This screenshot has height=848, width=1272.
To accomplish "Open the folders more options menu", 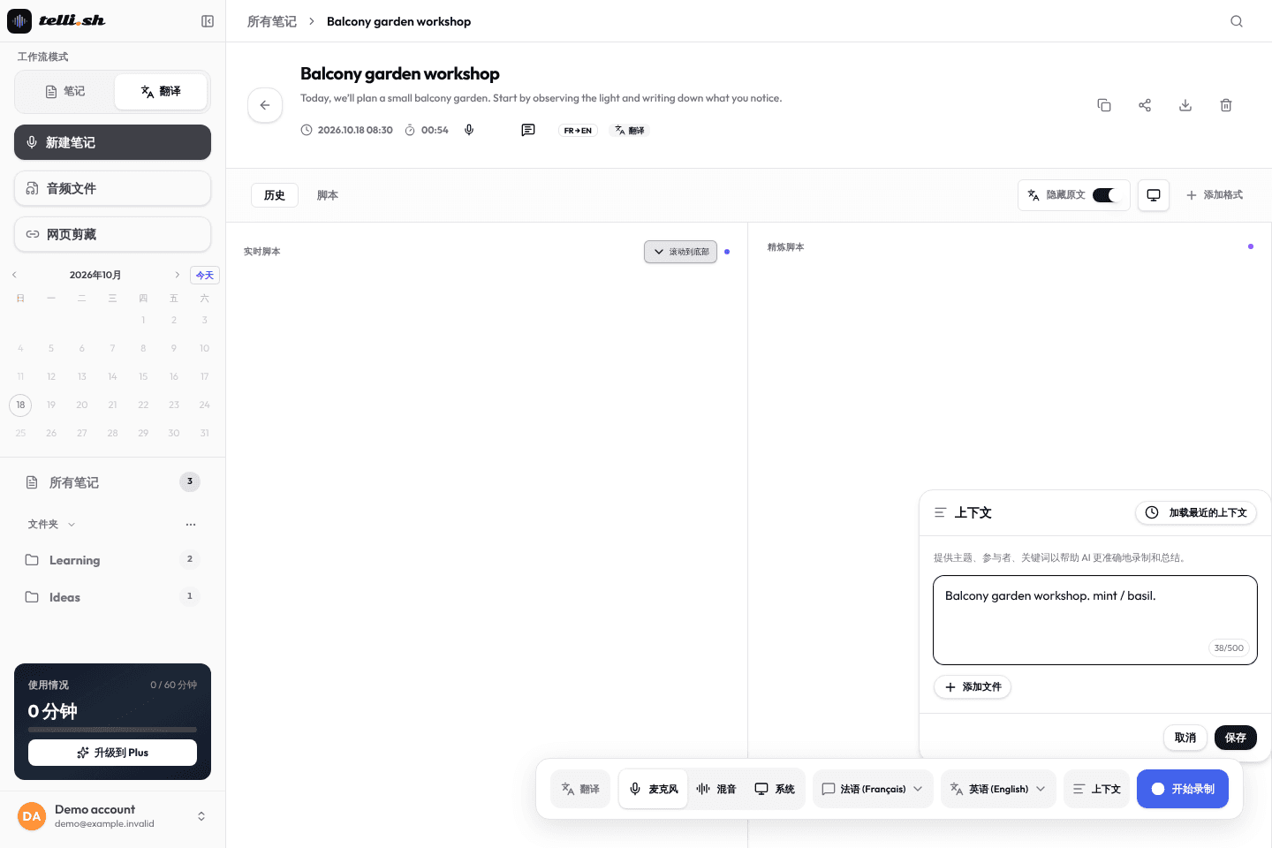I will tap(191, 525).
